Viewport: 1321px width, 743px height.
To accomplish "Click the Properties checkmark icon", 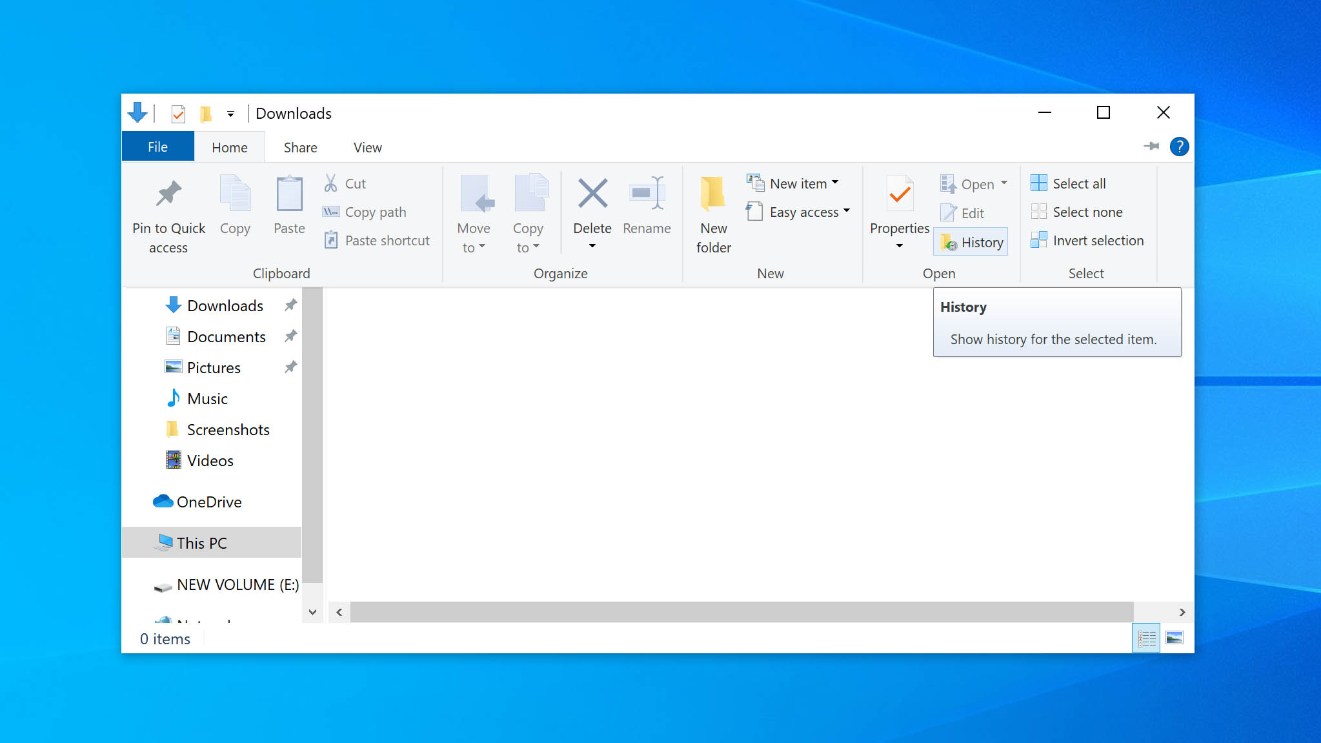I will tap(900, 193).
